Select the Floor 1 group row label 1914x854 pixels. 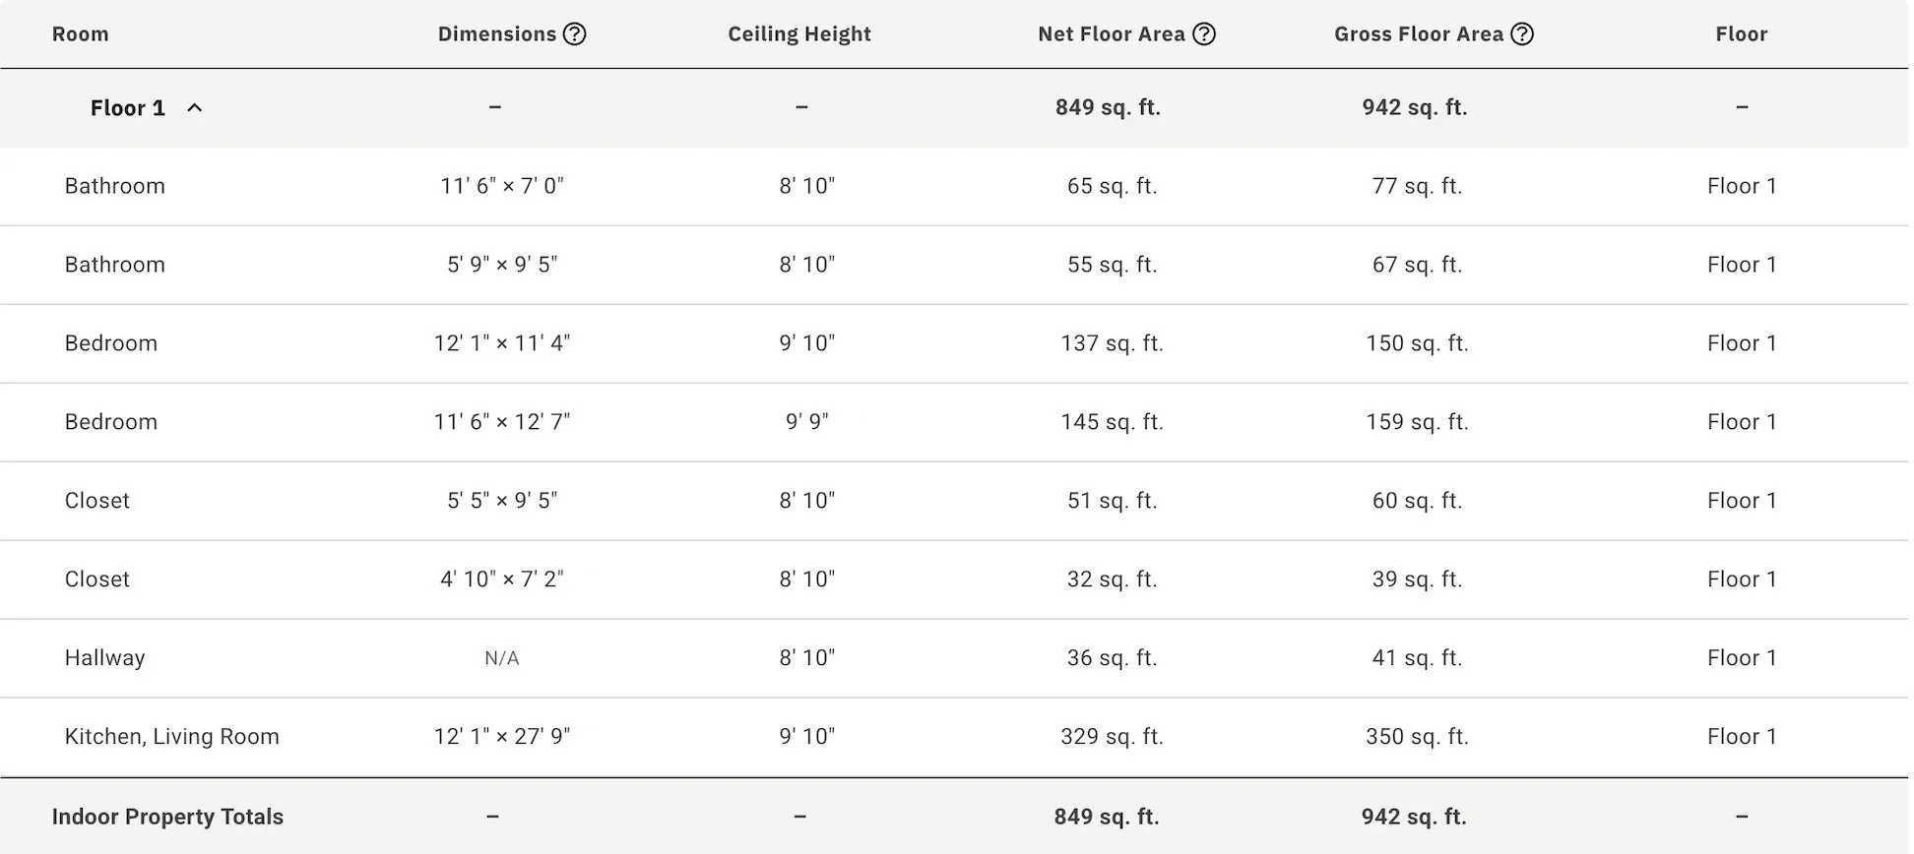point(128,108)
